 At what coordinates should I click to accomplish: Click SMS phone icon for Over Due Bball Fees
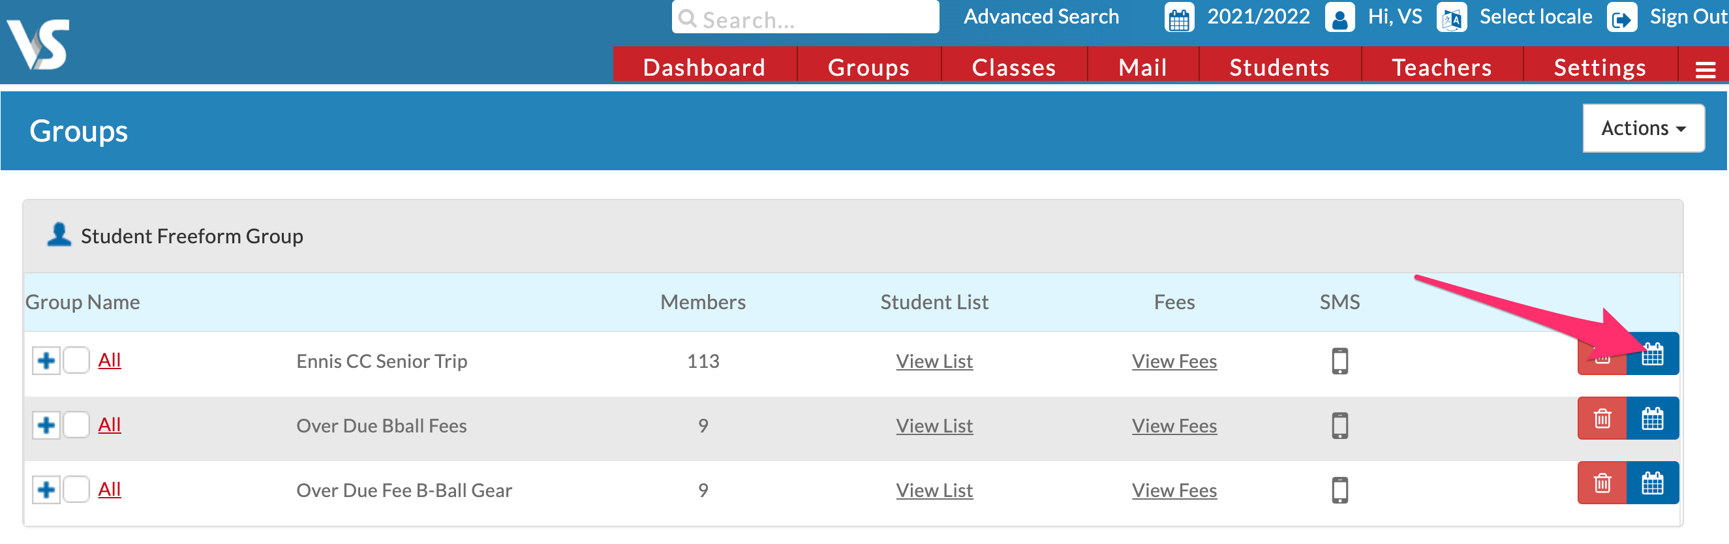(x=1339, y=425)
